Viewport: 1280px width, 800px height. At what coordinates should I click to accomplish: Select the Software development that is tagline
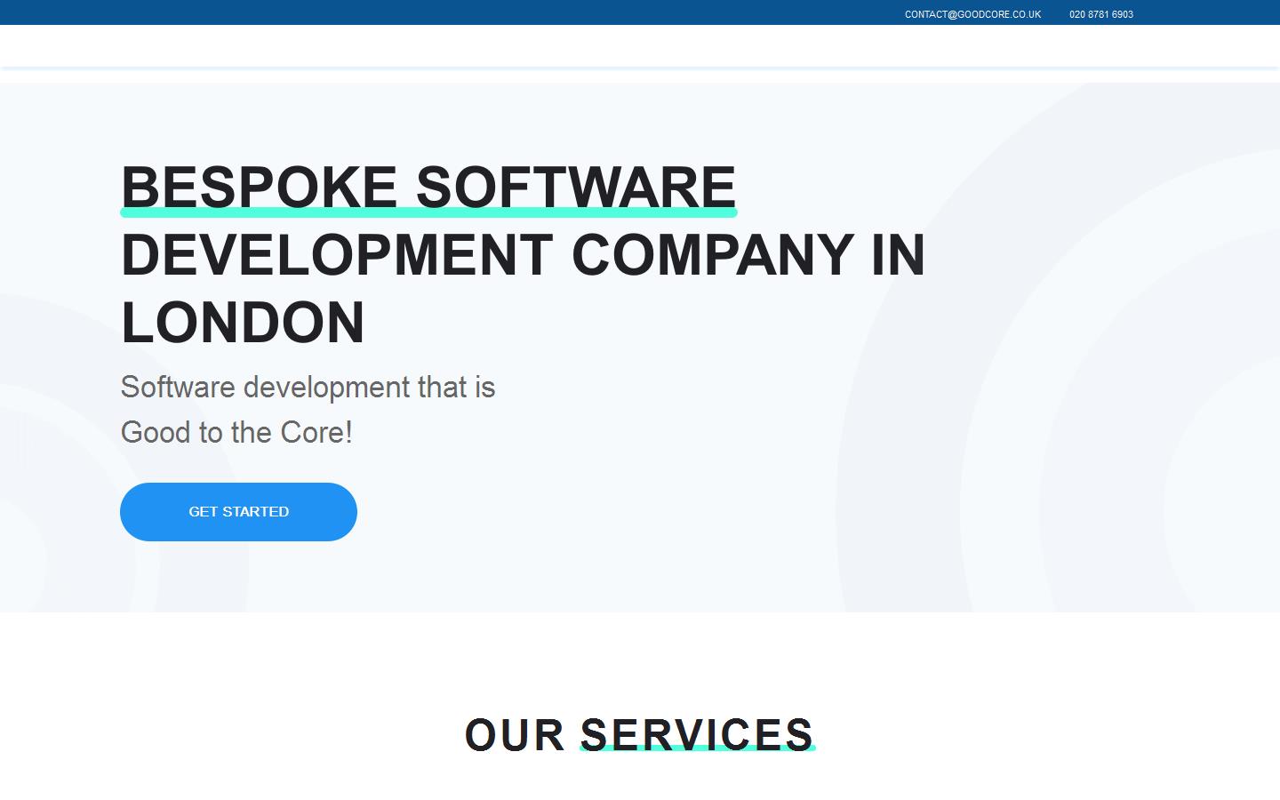tap(308, 388)
